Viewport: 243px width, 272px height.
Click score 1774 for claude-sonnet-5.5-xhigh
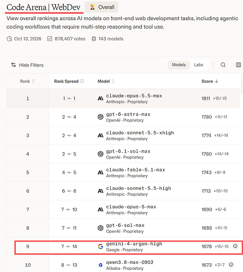pyautogui.click(x=206, y=136)
